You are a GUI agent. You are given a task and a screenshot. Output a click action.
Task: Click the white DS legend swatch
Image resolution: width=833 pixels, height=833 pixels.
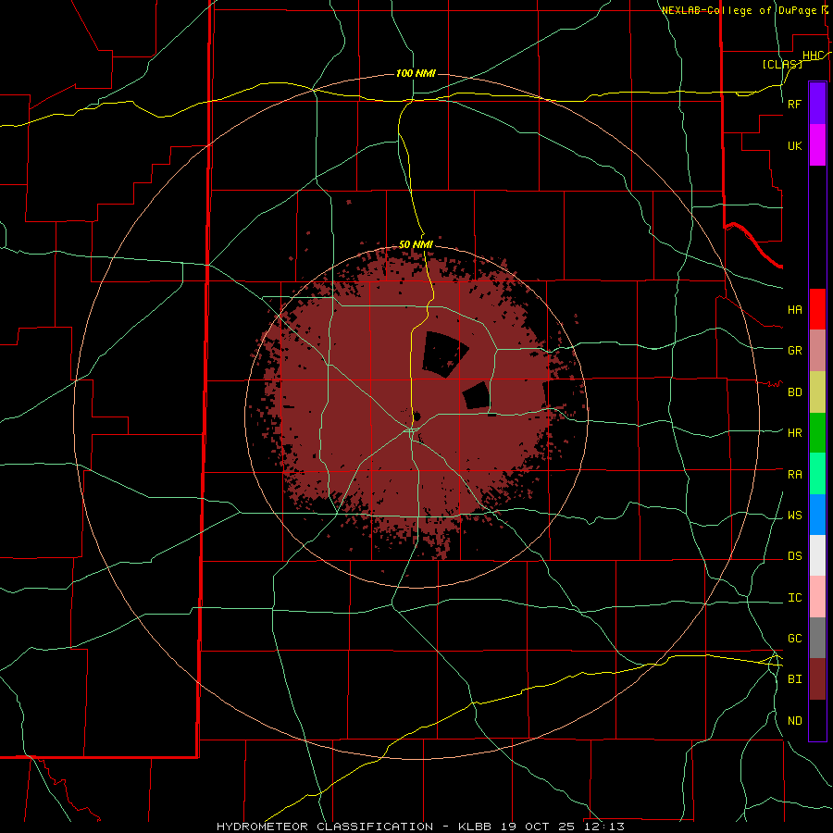click(817, 555)
